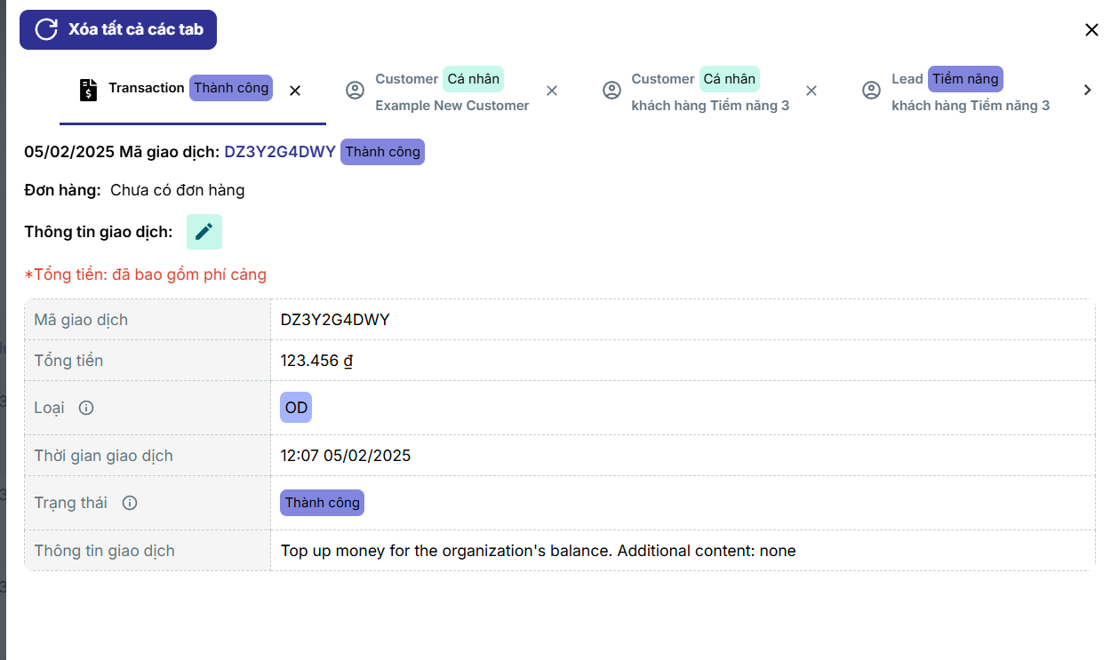
Task: Click the user icon of Customer Tiềm năng 3 tab
Action: pos(611,91)
